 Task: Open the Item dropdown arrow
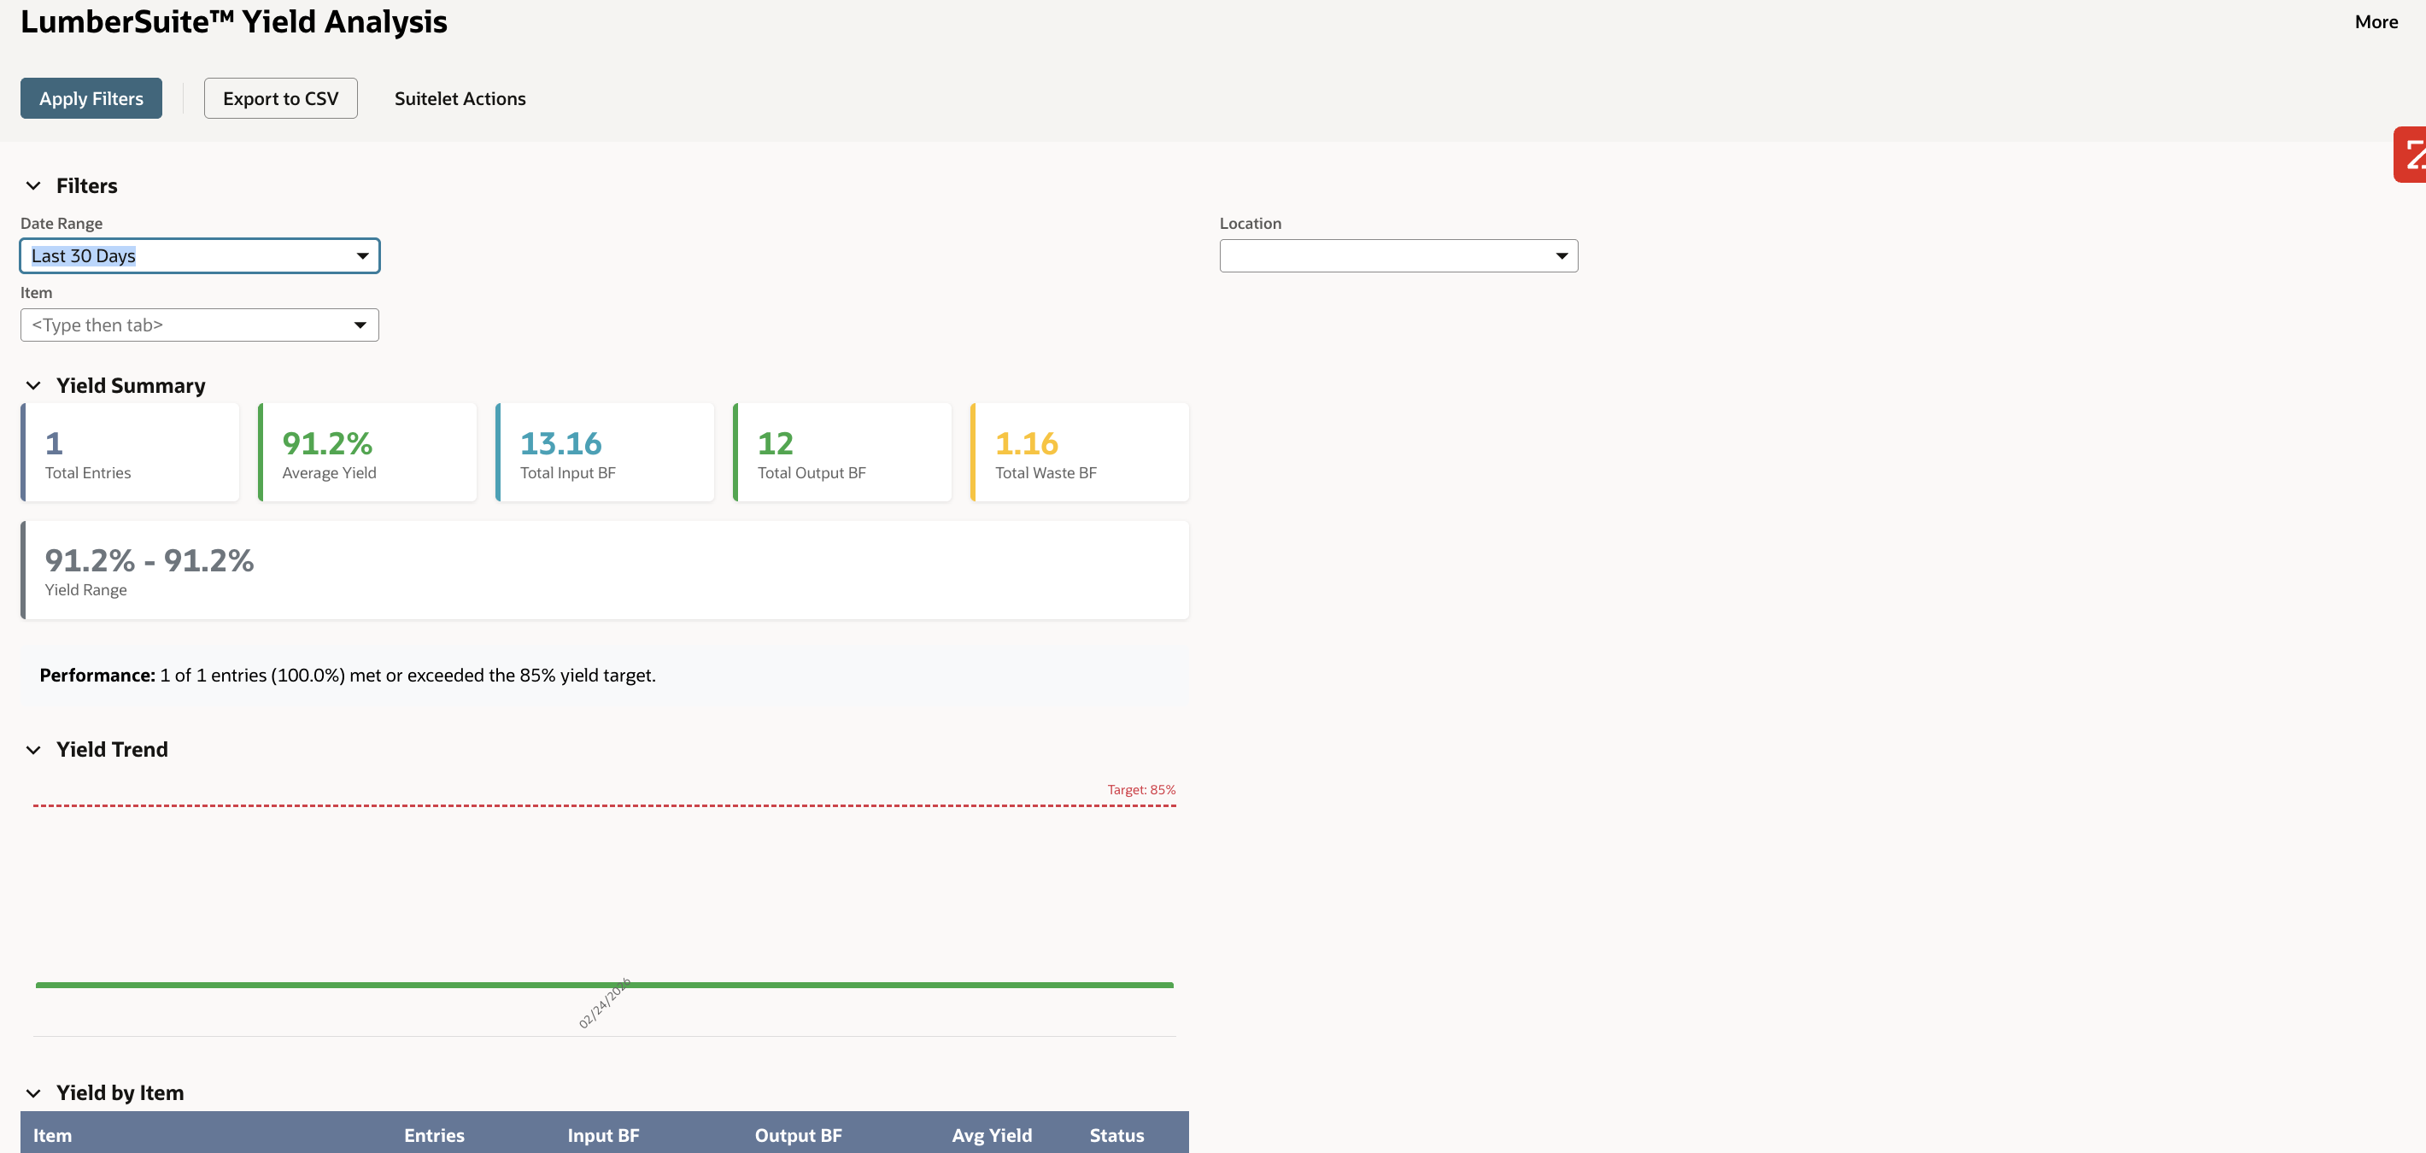point(360,325)
